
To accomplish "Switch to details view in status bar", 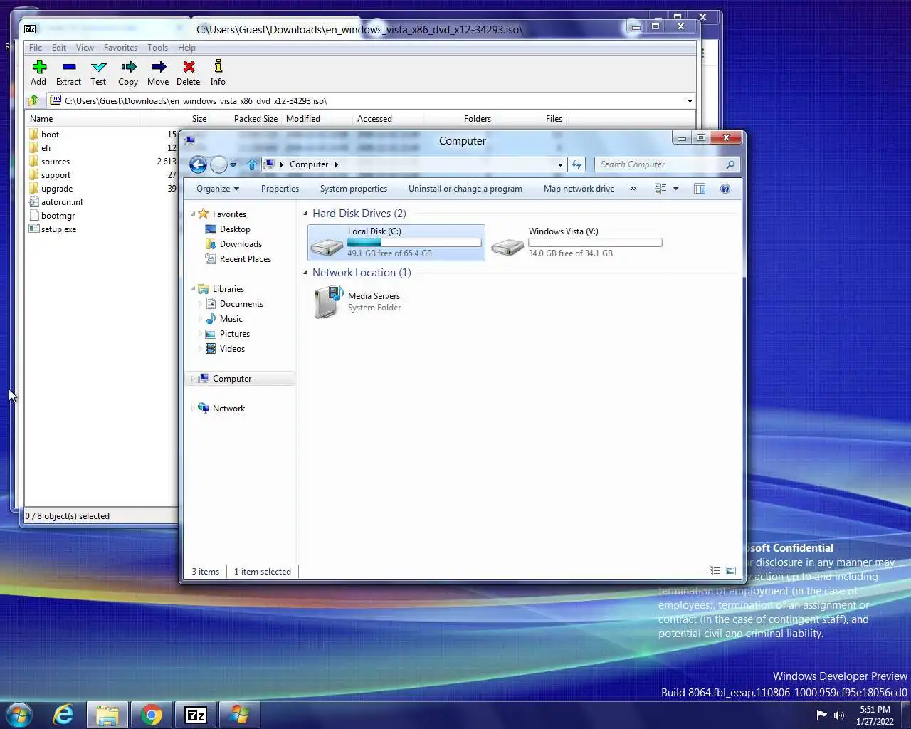I will 715,571.
